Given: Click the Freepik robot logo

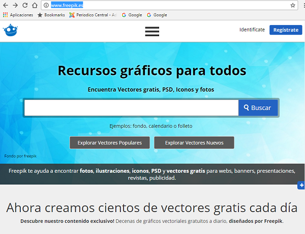Looking at the screenshot, I should (10, 30).
